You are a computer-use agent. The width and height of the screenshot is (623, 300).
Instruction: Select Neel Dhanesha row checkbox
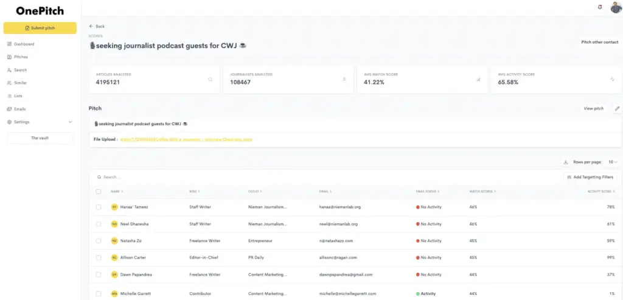[x=99, y=224]
